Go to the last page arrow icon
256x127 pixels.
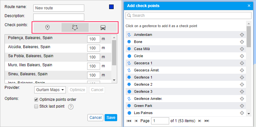pos(207,121)
